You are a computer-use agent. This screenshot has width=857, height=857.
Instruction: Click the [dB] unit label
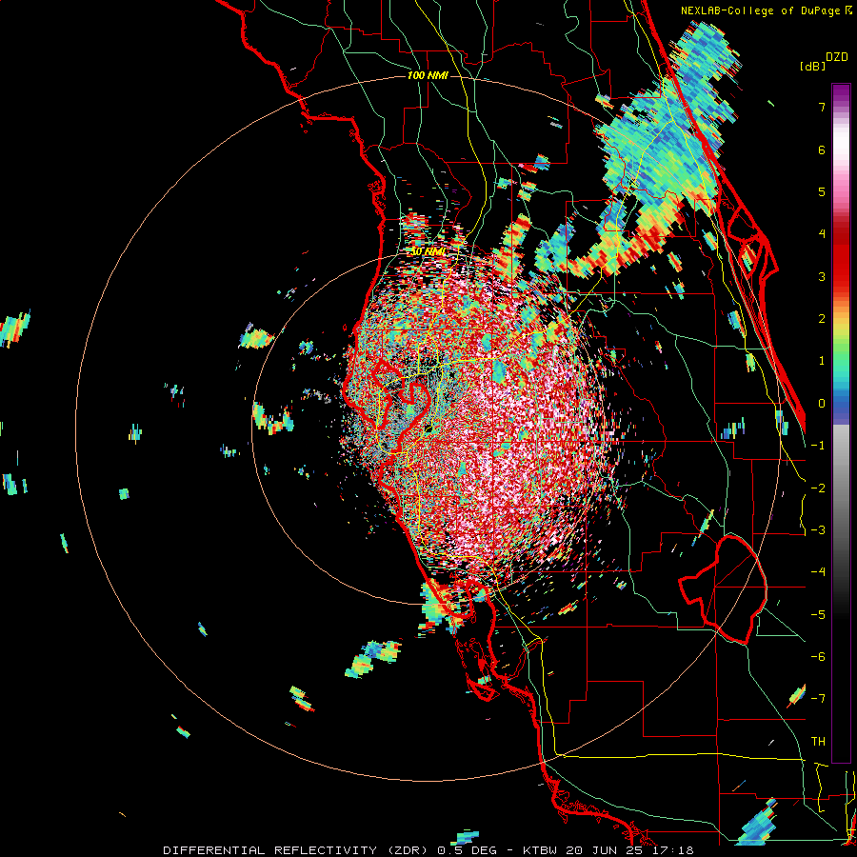pos(812,66)
